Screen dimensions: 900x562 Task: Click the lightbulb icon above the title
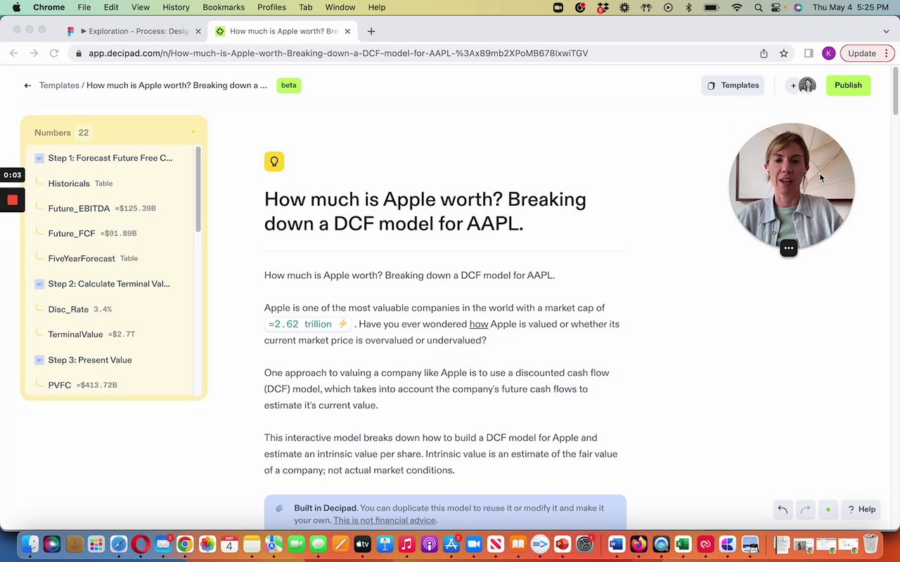274,162
